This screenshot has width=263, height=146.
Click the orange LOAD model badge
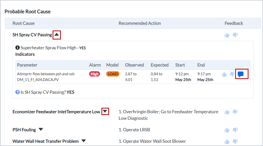click(113, 74)
